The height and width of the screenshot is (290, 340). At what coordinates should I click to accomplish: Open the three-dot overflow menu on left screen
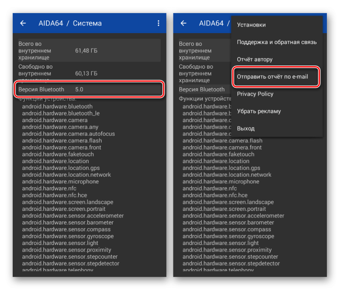[159, 23]
